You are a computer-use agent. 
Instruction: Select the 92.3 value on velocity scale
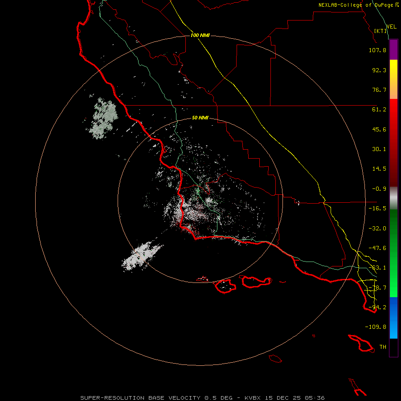(x=379, y=70)
